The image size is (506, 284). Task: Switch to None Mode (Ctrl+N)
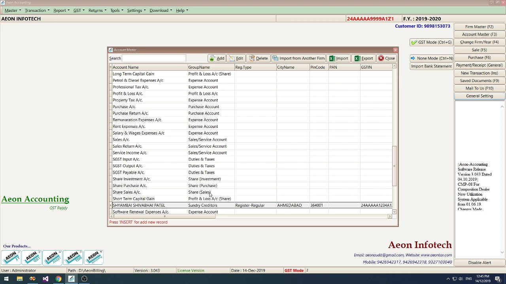[431, 58]
